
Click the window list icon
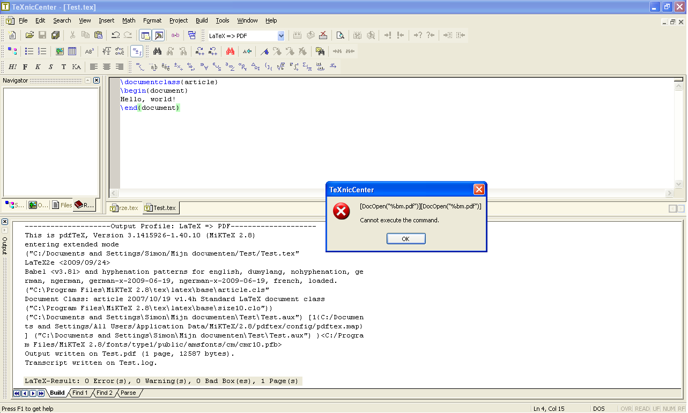tap(192, 35)
